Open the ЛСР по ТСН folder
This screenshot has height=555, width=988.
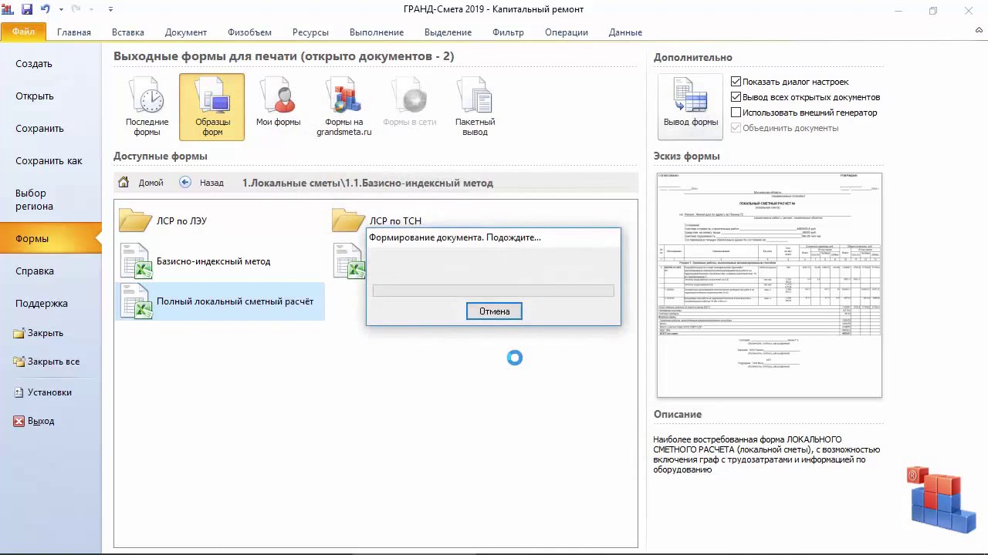pos(377,220)
